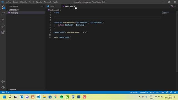Open the Search view icon
Viewport: 178px width, 100px height.
point(3,13)
